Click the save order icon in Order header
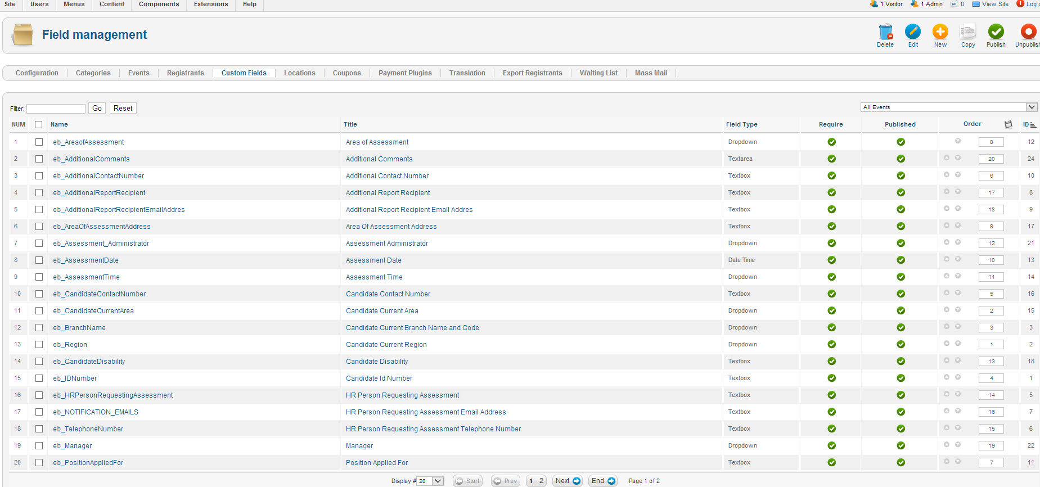This screenshot has height=487, width=1040. 1009,124
